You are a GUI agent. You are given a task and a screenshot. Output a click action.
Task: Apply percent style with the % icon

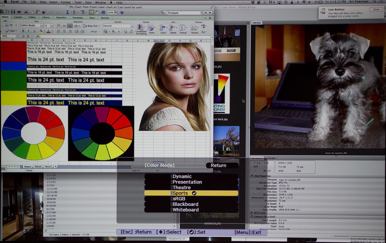click(113, 32)
